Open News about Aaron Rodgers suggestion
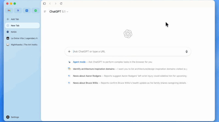 [128, 76]
